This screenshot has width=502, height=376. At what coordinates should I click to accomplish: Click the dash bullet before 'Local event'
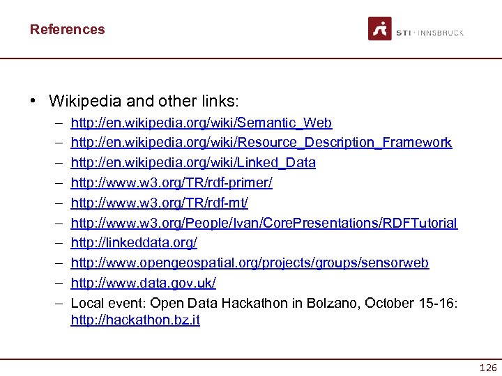click(x=55, y=303)
